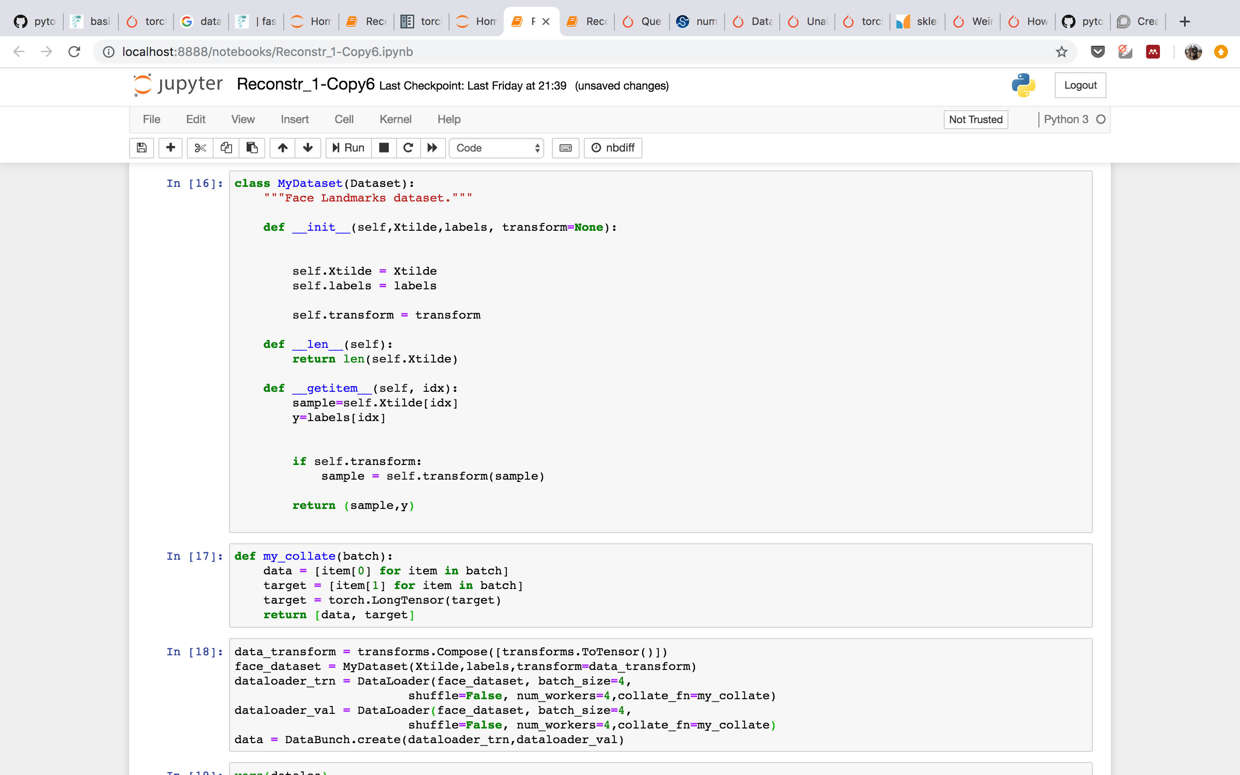The width and height of the screenshot is (1240, 775).
Task: Click the In [17]: prompt label
Action: pyautogui.click(x=195, y=556)
